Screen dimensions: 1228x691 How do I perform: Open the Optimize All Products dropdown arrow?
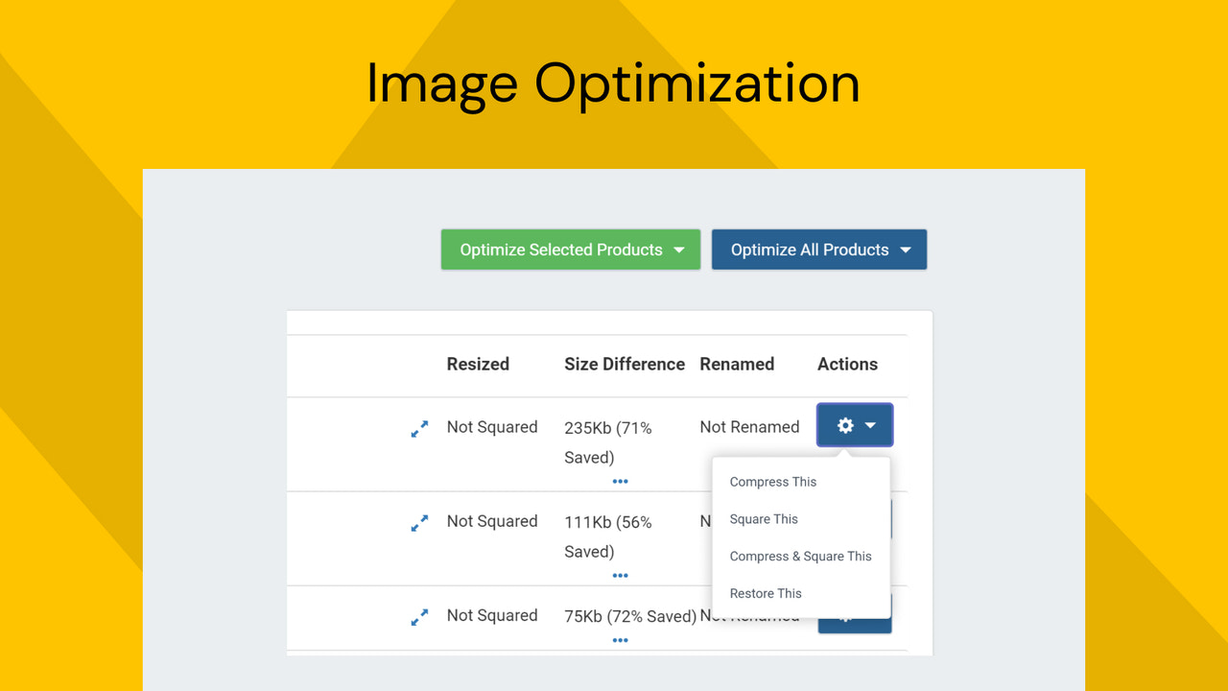pyautogui.click(x=906, y=250)
